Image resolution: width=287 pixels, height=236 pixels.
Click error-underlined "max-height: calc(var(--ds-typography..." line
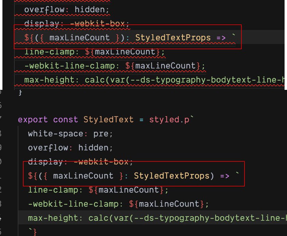tap(154, 80)
